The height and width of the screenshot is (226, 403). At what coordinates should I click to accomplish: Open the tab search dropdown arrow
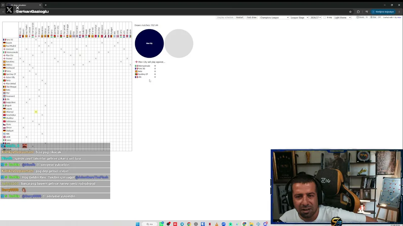(x=3, y=5)
